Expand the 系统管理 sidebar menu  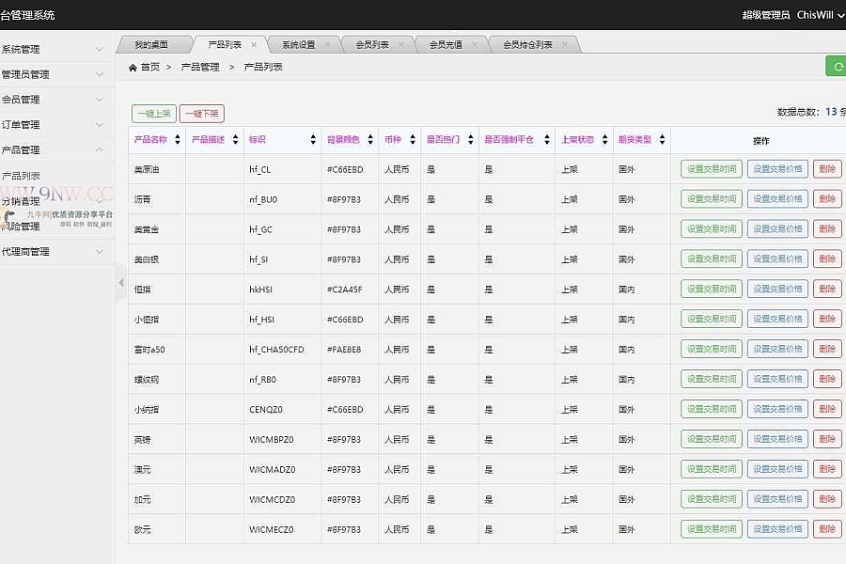click(x=56, y=49)
